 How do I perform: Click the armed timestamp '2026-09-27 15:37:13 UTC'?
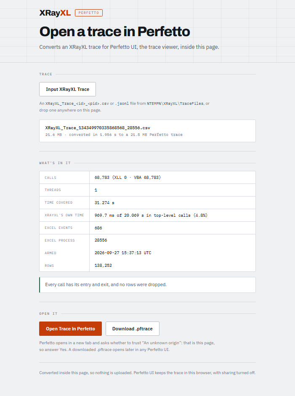point(123,253)
